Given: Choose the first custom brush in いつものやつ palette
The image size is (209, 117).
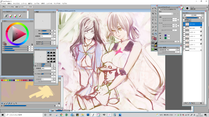Looking at the screenshot, I should [6, 16].
